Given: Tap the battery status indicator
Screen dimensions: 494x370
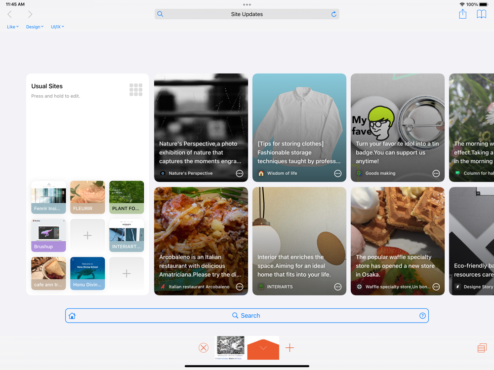Looking at the screenshot, I should point(484,4).
